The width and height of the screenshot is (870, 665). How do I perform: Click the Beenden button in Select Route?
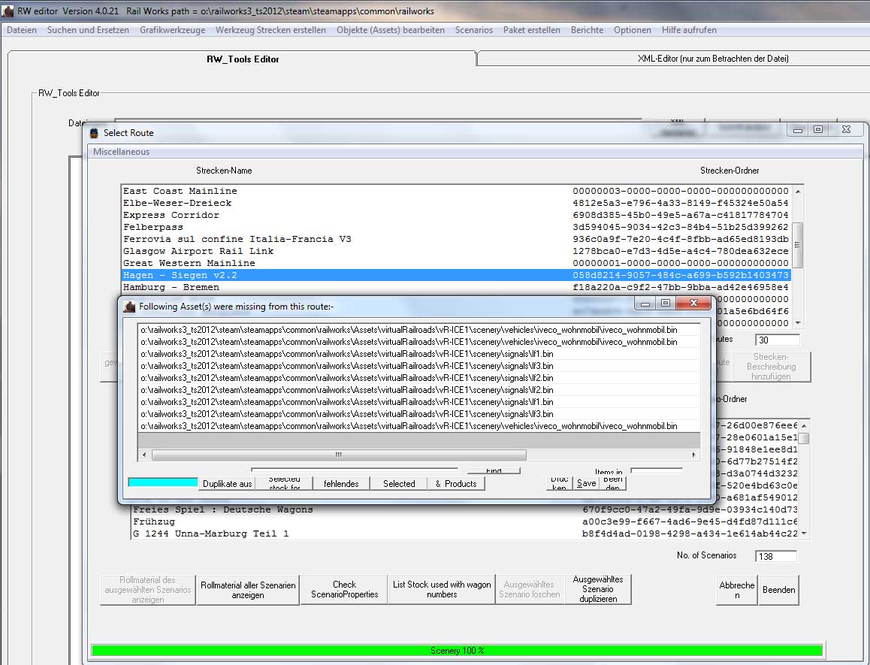pos(778,590)
